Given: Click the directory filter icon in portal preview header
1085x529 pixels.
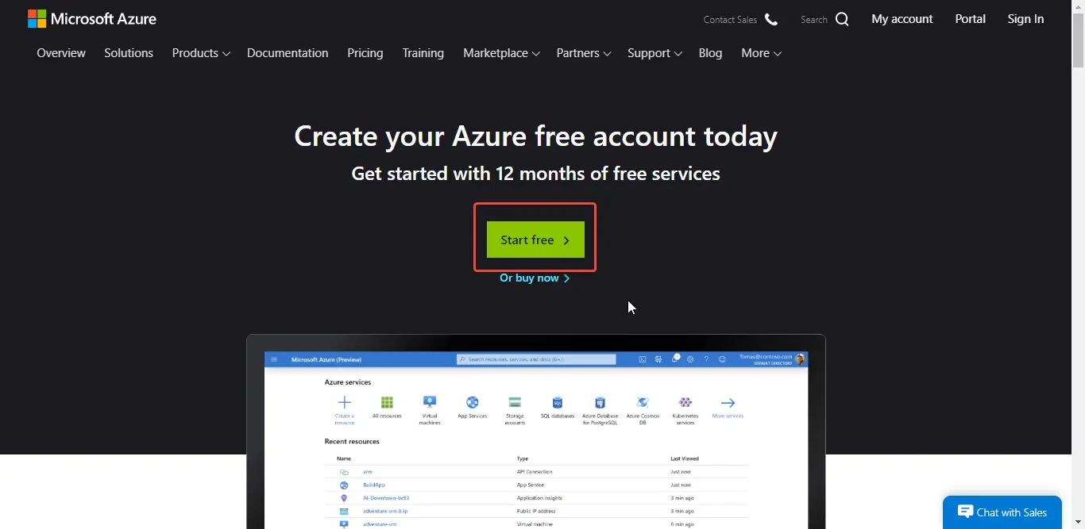Looking at the screenshot, I should [658, 359].
